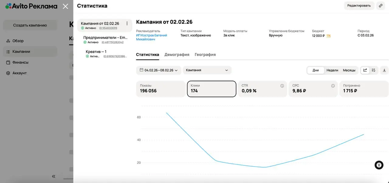The width and height of the screenshot is (389, 183).
Task: Open the Демография tab
Action: click(177, 55)
